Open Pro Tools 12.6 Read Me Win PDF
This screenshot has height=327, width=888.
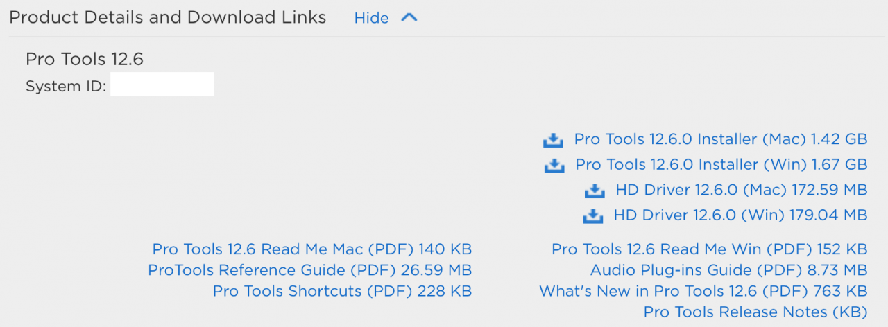pos(710,249)
